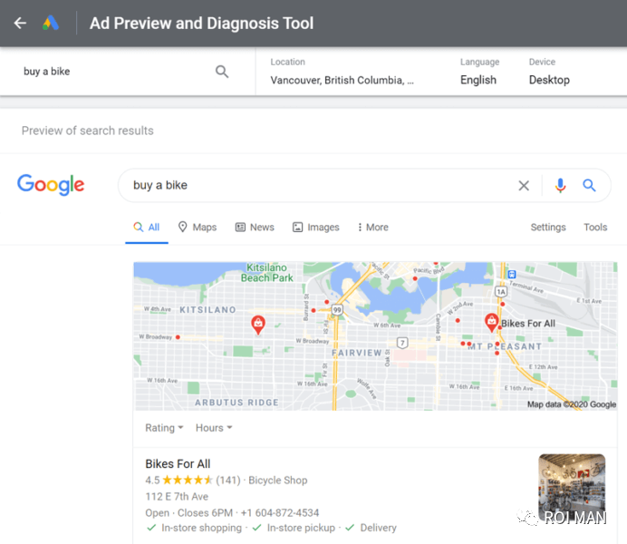Click the route 7 marker on map
Viewport: 627px width, 544px height.
tap(402, 343)
